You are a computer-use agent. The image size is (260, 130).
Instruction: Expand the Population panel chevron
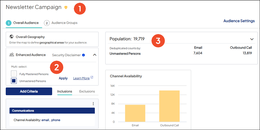(252, 39)
